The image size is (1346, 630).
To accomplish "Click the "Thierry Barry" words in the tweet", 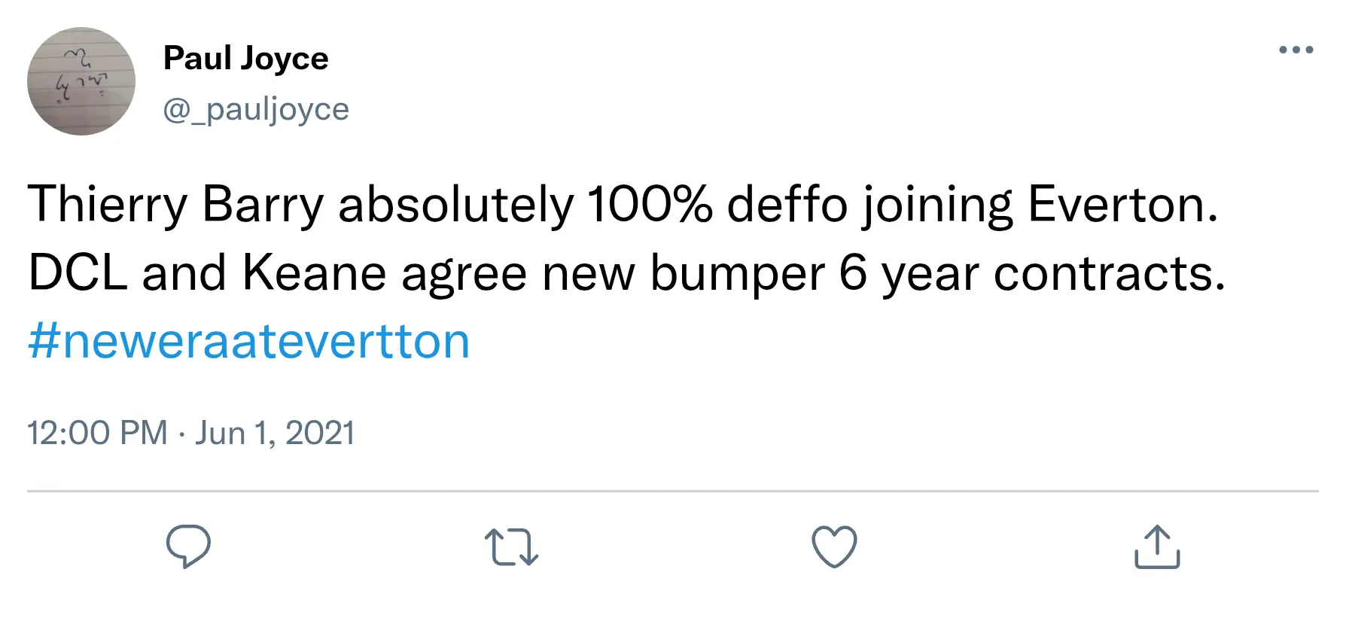I will [175, 205].
